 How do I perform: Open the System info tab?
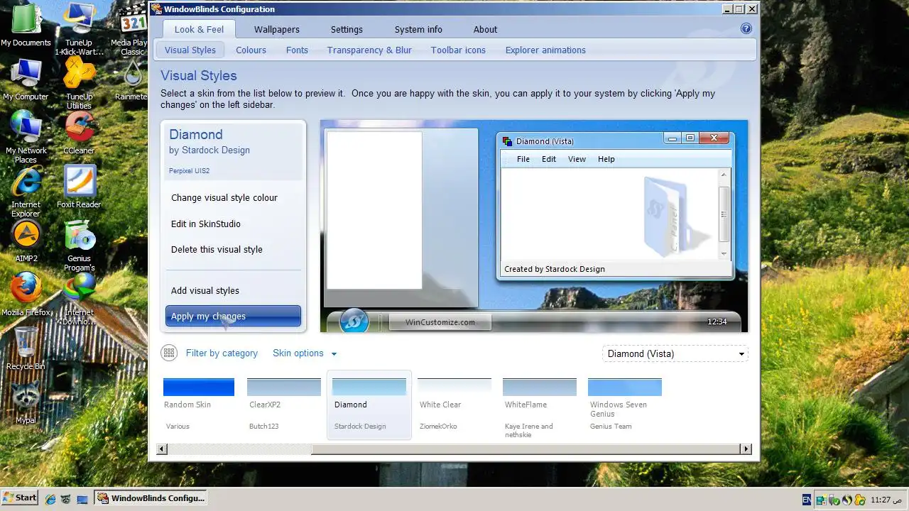click(x=418, y=29)
